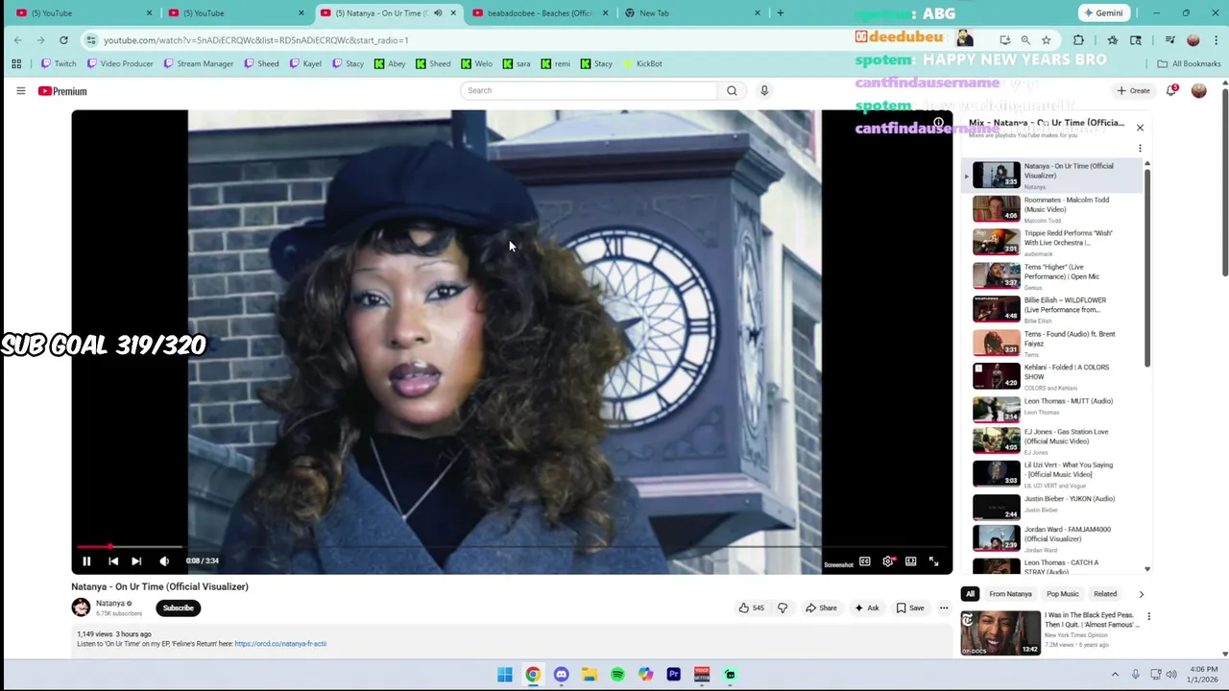This screenshot has height=691, width=1229.
Task: Open YouTube account avatar menu
Action: click(1198, 91)
